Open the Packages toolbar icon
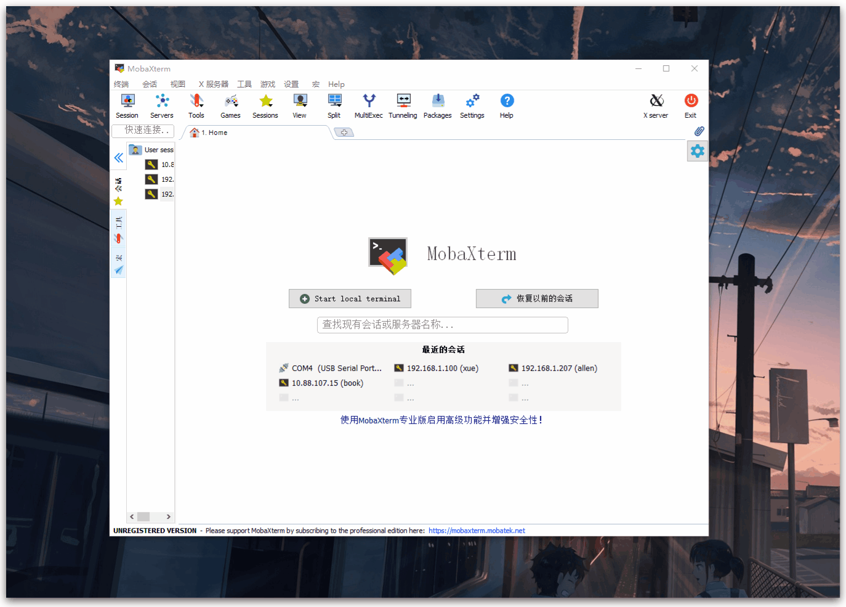Viewport: 846px width, 607px height. (x=438, y=105)
